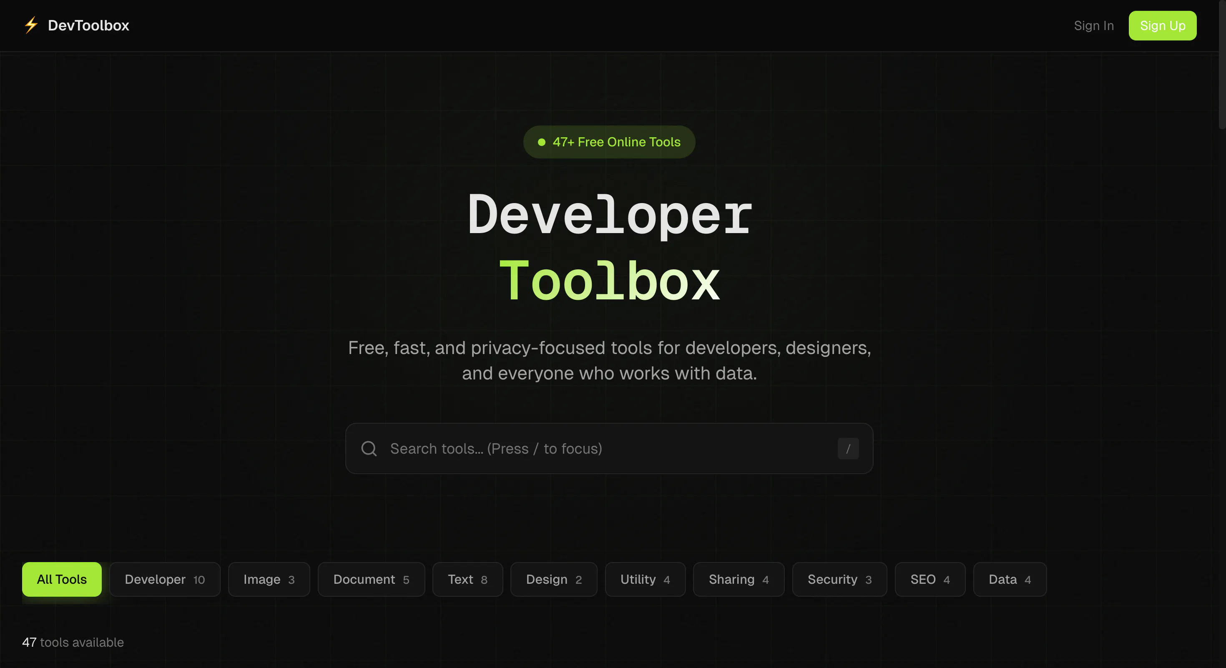Open the DevToolbox home link text
The image size is (1226, 668).
coord(88,25)
